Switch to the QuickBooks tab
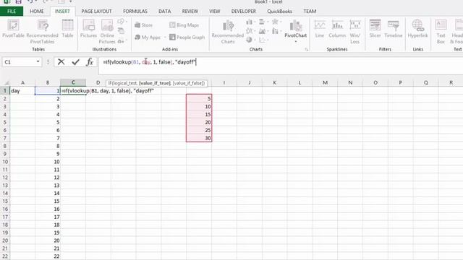This screenshot has width=463, height=260. 280,12
